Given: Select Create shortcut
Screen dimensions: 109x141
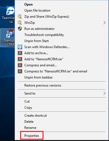Looking at the screenshot, I should click(35, 116).
